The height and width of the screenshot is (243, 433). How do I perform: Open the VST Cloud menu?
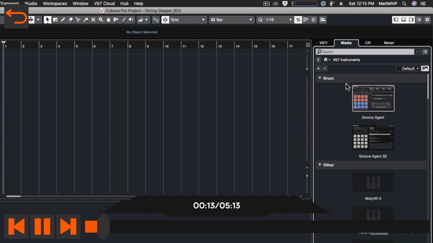pyautogui.click(x=104, y=3)
